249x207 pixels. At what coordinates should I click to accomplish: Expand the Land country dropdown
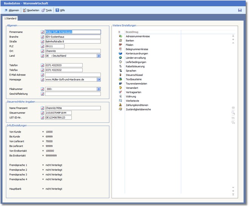[99, 56]
